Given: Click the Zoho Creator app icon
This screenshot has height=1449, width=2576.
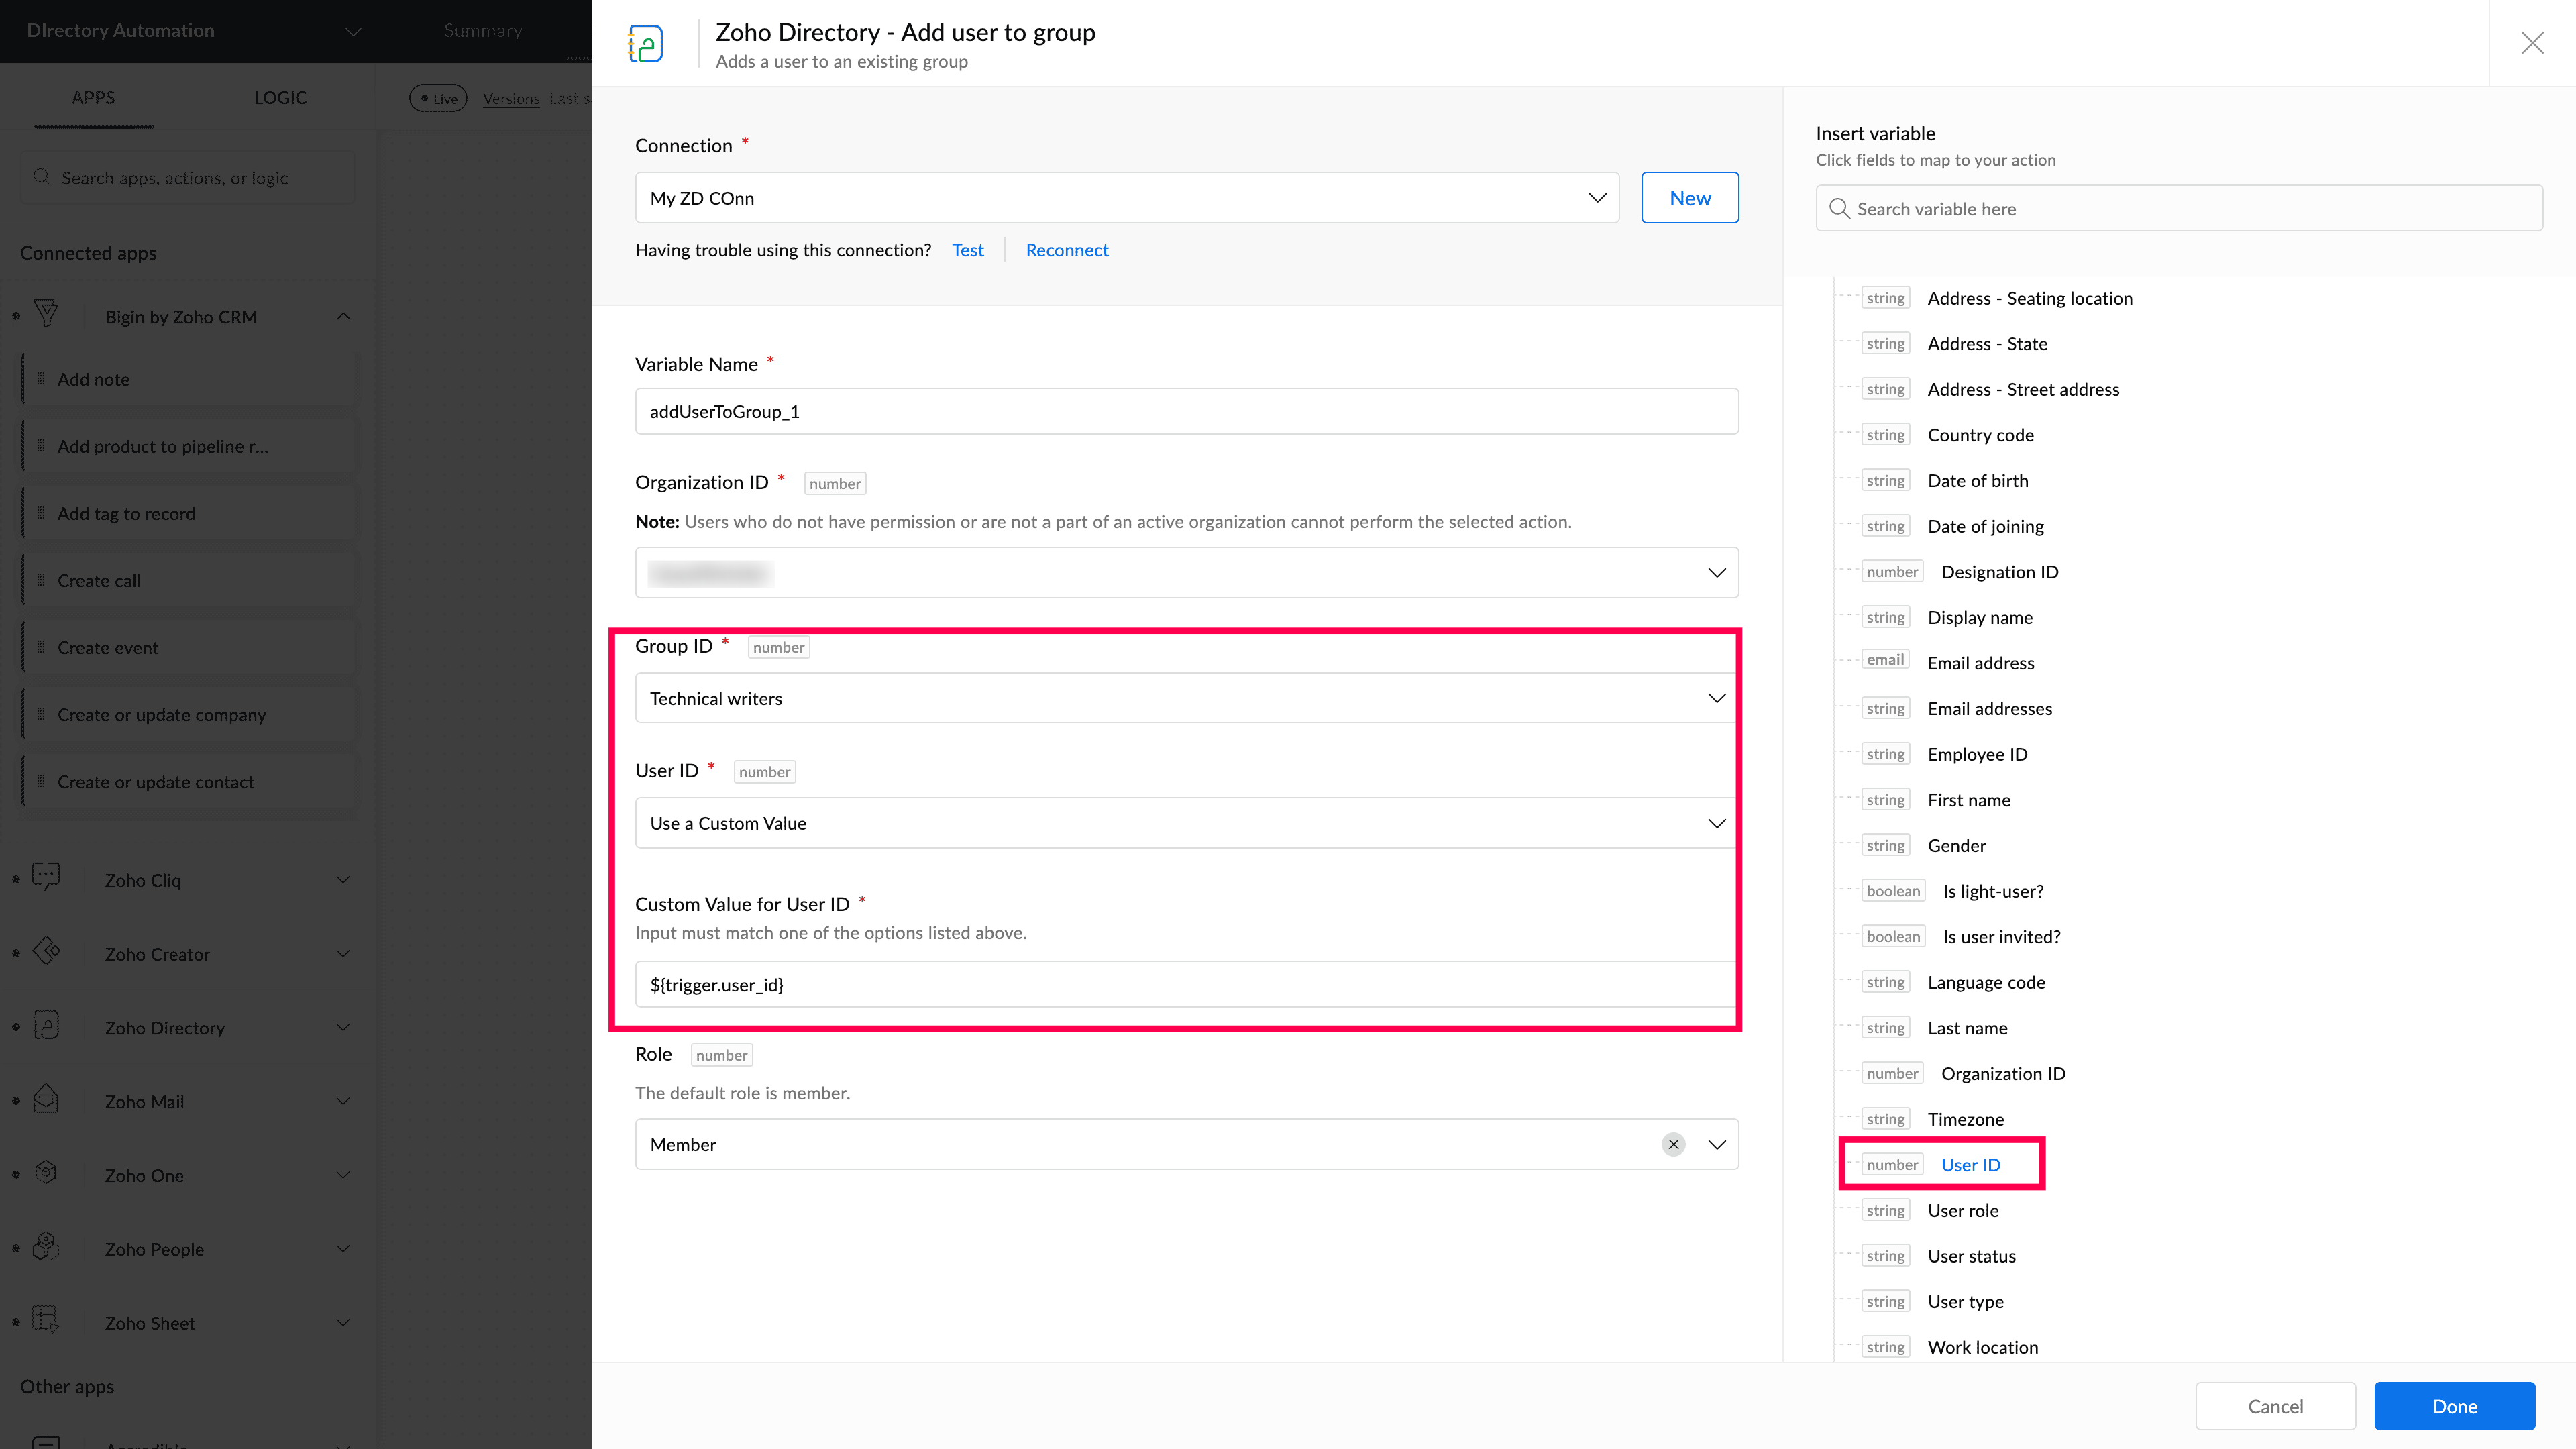Looking at the screenshot, I should [46, 951].
